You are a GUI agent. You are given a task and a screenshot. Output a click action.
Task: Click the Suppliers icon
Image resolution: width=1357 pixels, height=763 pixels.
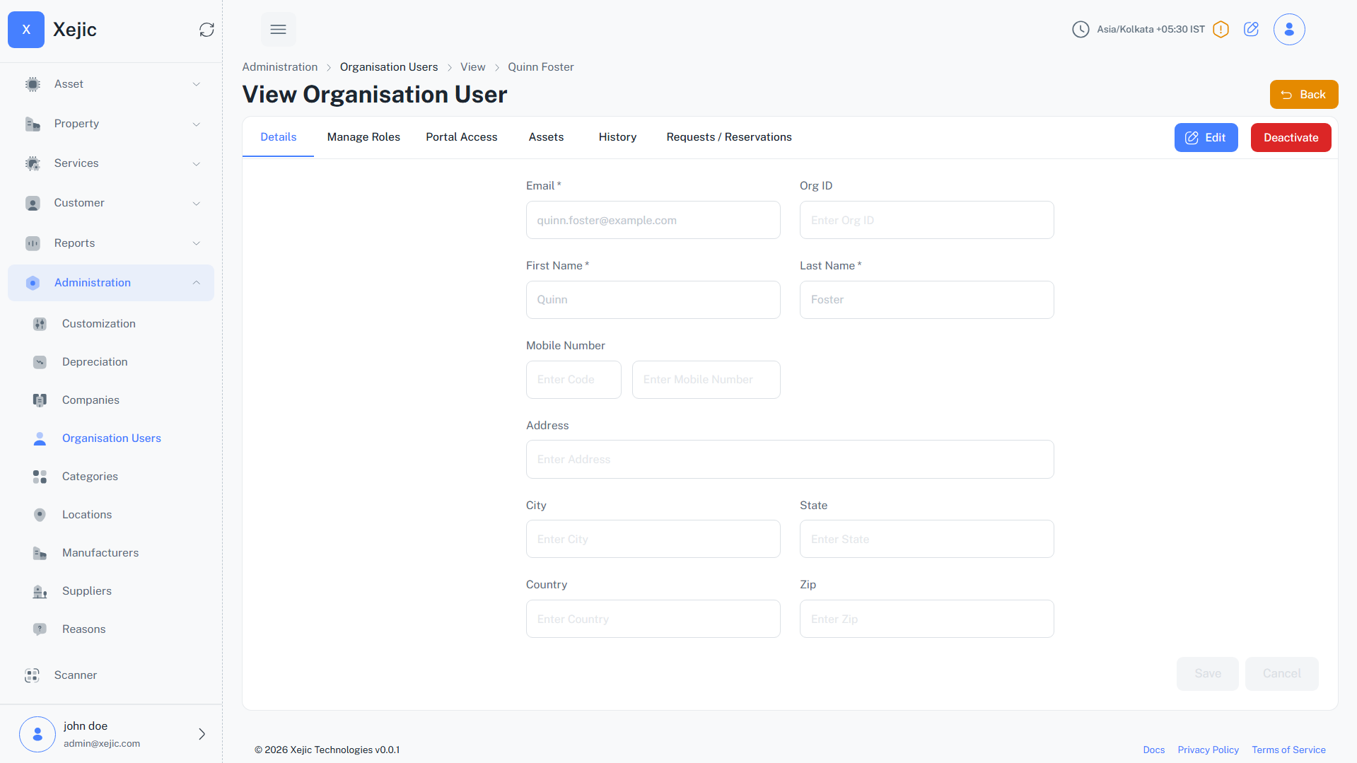[40, 591]
